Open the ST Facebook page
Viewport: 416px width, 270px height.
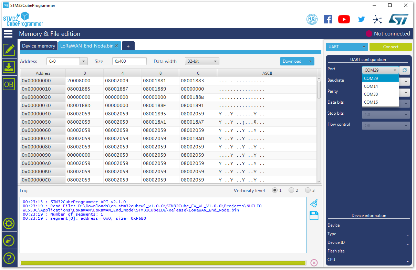click(328, 19)
